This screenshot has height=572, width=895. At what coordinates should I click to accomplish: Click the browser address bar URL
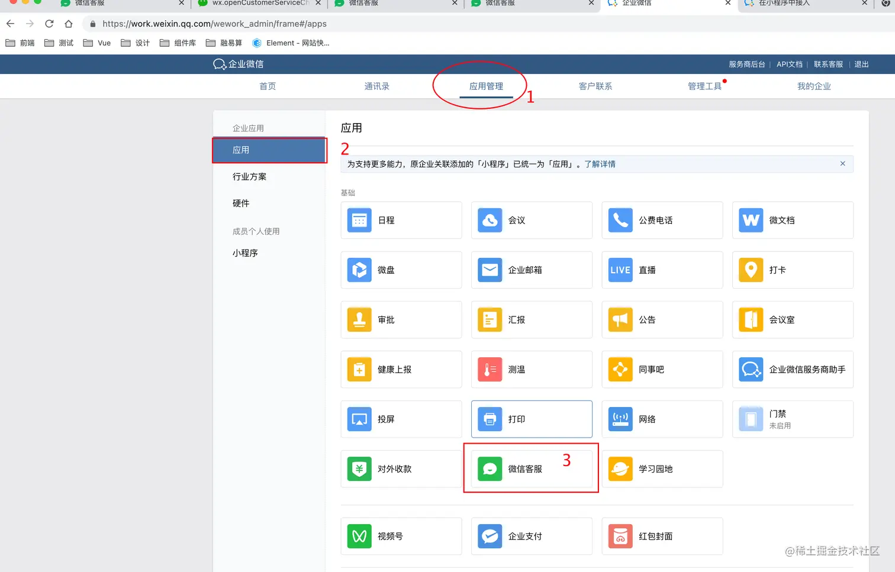(x=214, y=24)
